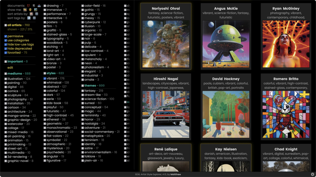Uncheck the favorited filter
The height and width of the screenshot is (177, 316).
pos(6,53)
